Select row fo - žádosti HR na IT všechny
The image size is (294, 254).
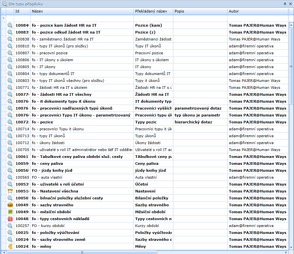pos(82,94)
